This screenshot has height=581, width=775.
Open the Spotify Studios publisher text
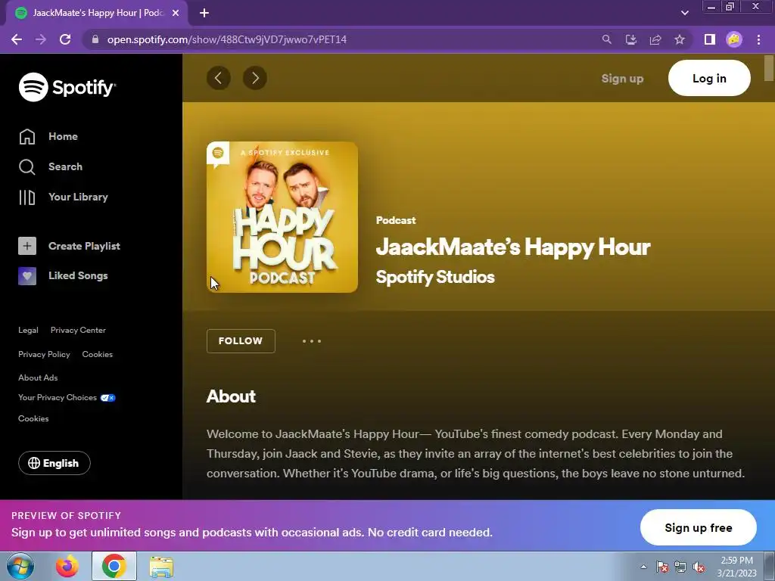click(x=435, y=277)
